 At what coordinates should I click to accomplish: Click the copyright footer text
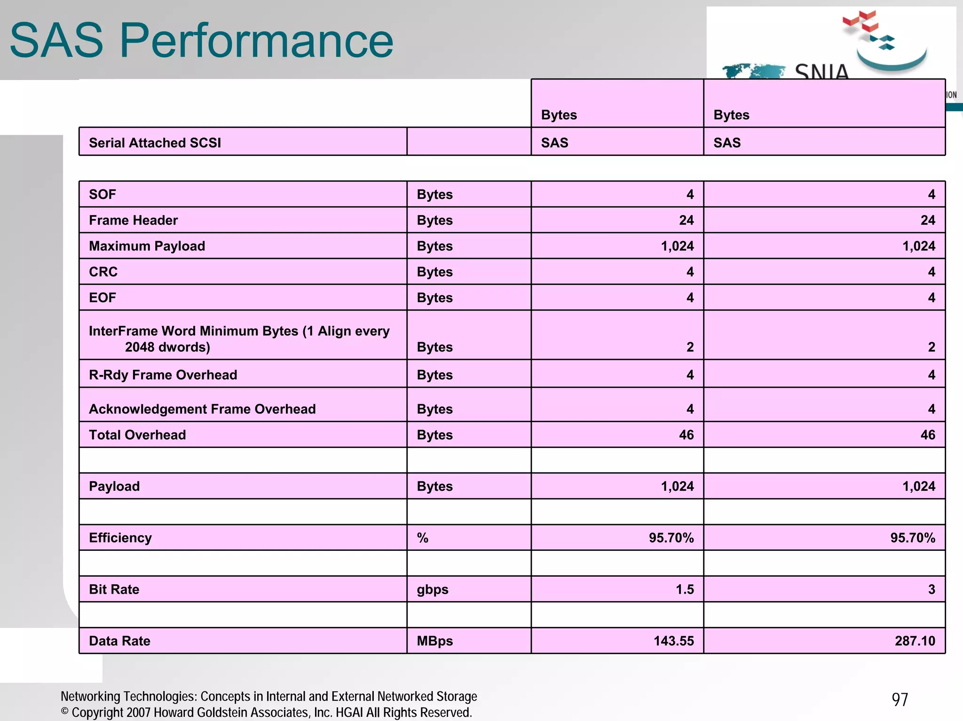click(266, 713)
